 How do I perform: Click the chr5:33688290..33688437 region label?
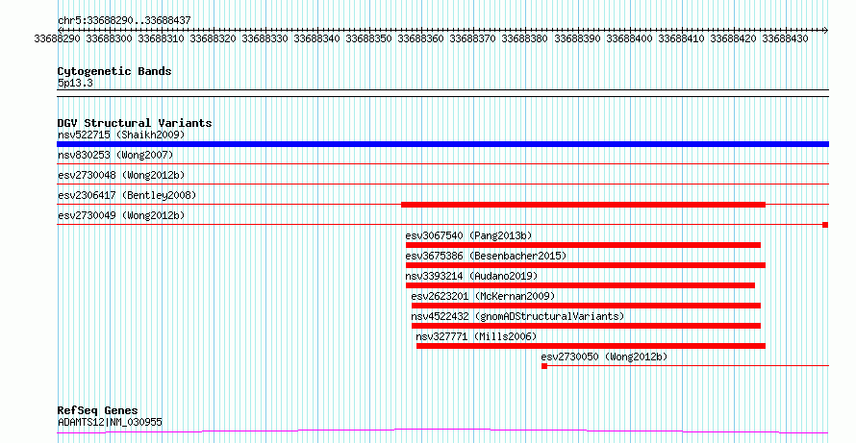[x=124, y=21]
